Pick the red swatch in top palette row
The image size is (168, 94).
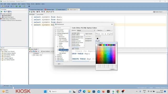(101, 45)
